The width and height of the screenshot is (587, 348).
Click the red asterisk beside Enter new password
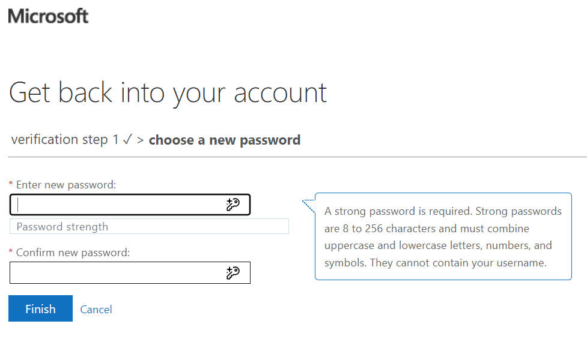(x=11, y=185)
